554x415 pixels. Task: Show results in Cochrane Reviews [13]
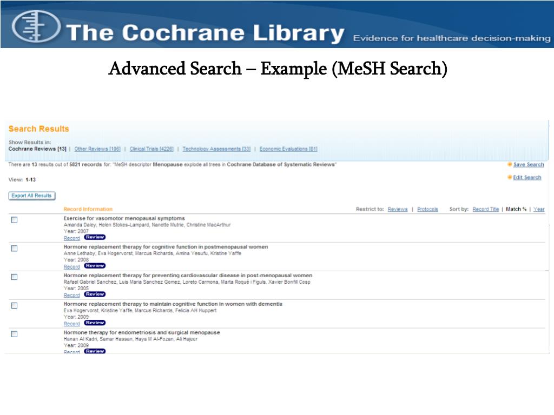pos(37,149)
